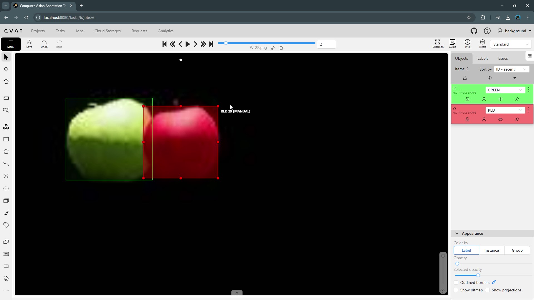Select the Rectangle drawing tool
Image resolution: width=534 pixels, height=300 pixels.
[x=6, y=139]
